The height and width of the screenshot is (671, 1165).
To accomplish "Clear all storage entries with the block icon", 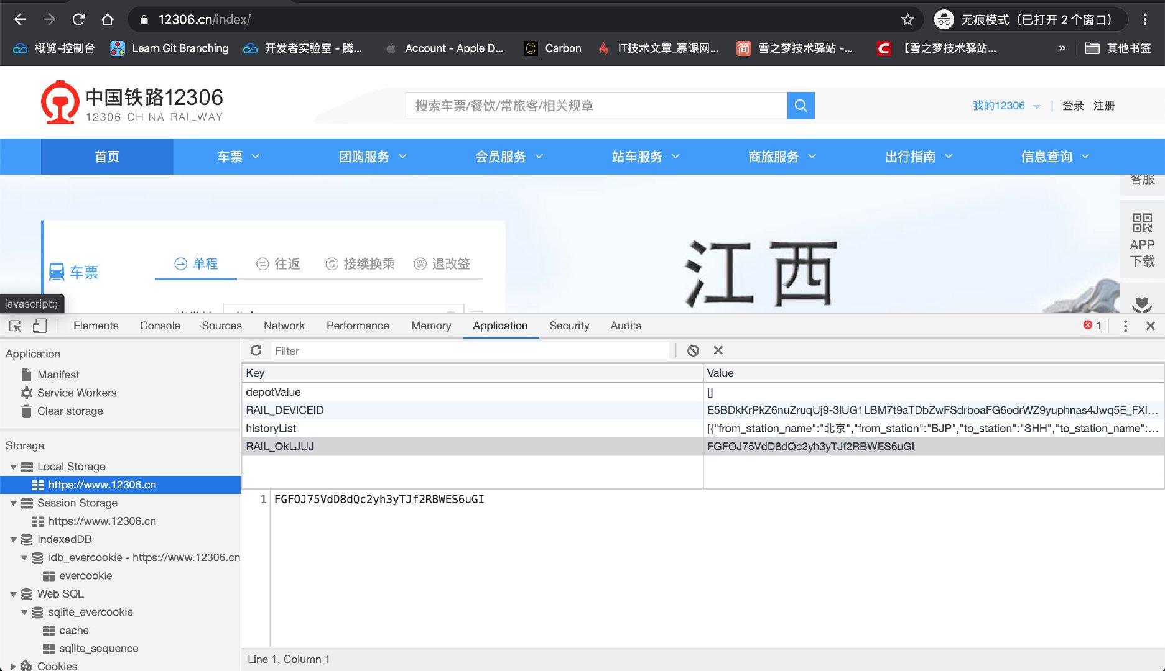I will [x=693, y=350].
